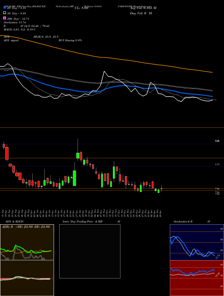Click the 'Day Vol: 0 M' text
The width and height of the screenshot is (224, 296).
click(141, 13)
